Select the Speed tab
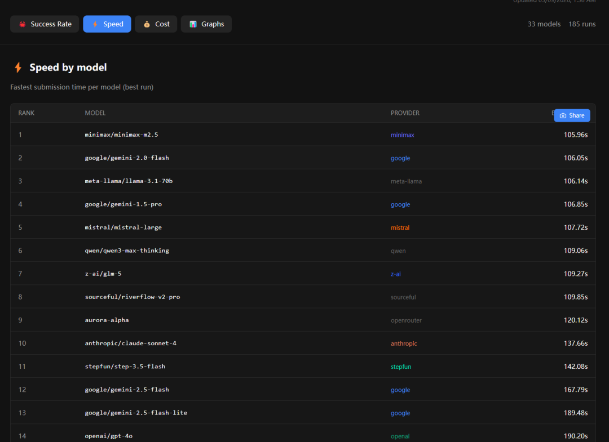 [107, 24]
